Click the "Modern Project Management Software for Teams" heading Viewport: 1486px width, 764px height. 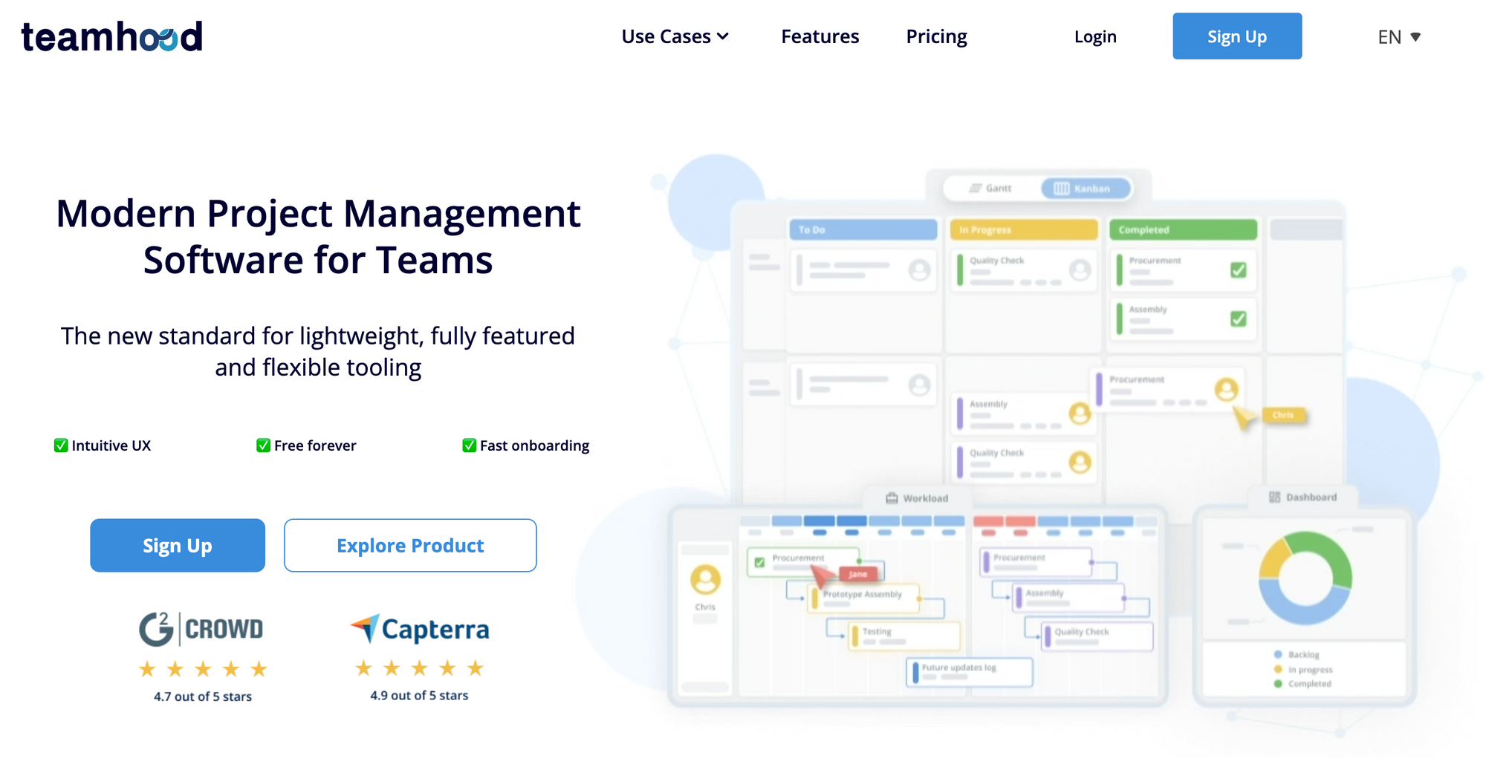(318, 236)
